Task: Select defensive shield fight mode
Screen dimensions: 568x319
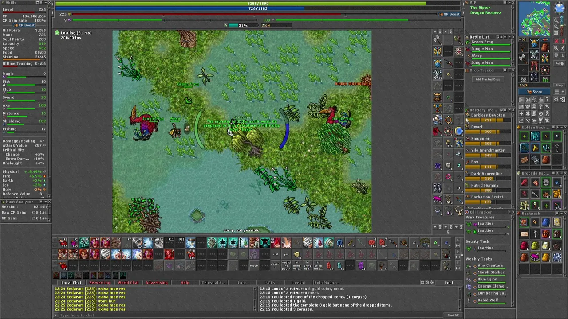Action: coord(556,55)
